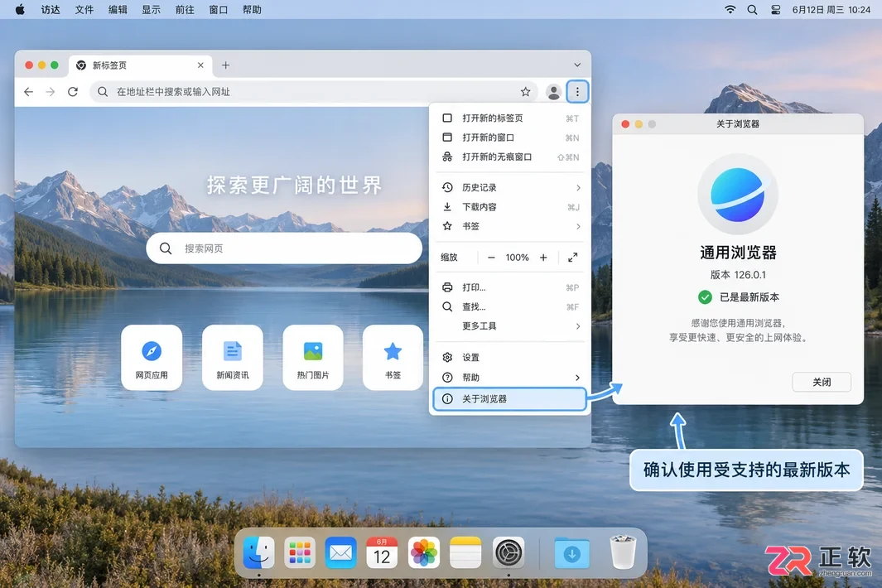
Task: Open the 热门图片 shortcut tile
Action: pyautogui.click(x=313, y=357)
